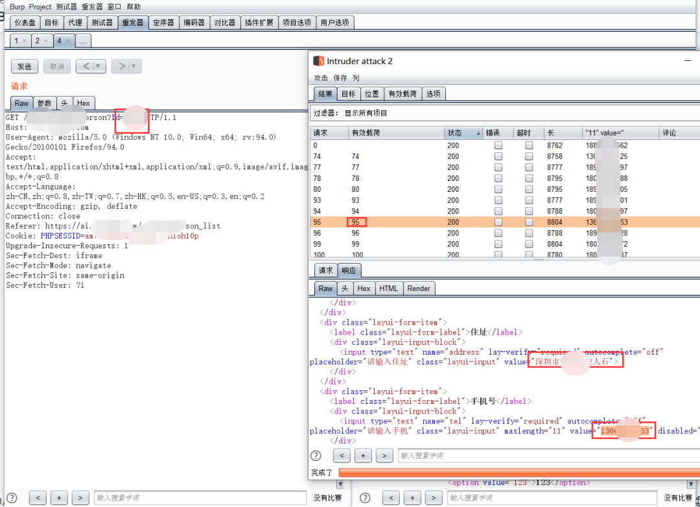The image size is (700, 507).
Task: Toggle error checkbox for request 0
Action: pos(498,145)
